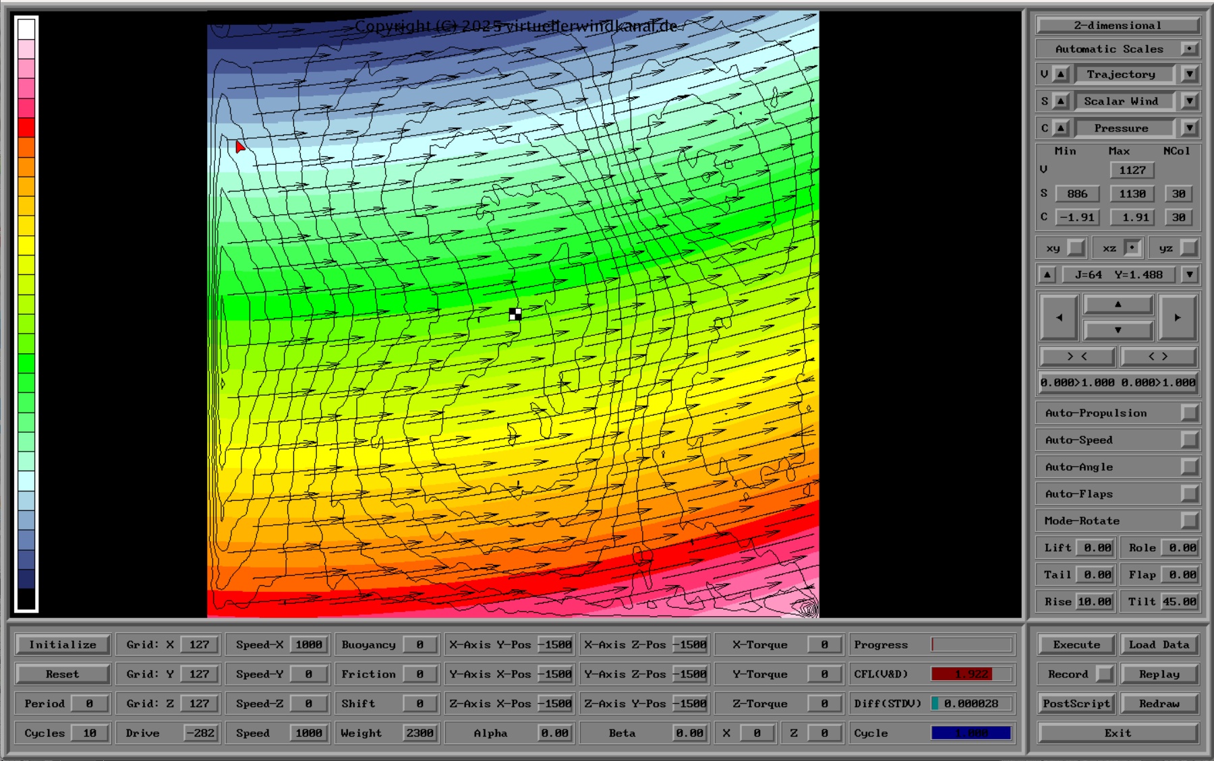Toggle the Automatic Scales checkbox

(x=1189, y=49)
